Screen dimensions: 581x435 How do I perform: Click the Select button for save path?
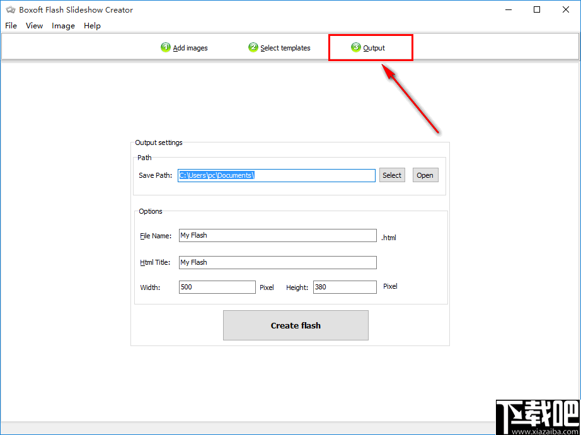(392, 175)
